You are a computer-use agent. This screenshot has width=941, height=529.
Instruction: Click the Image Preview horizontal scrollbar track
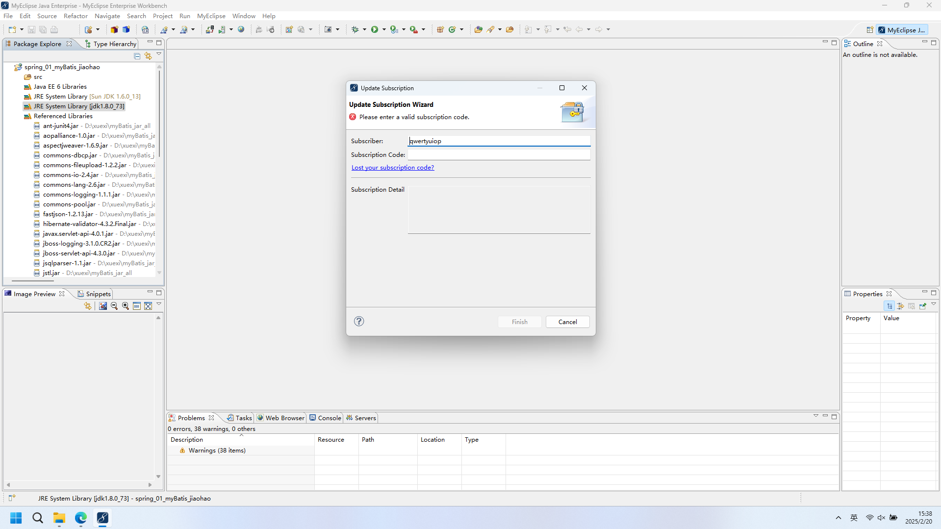click(79, 484)
